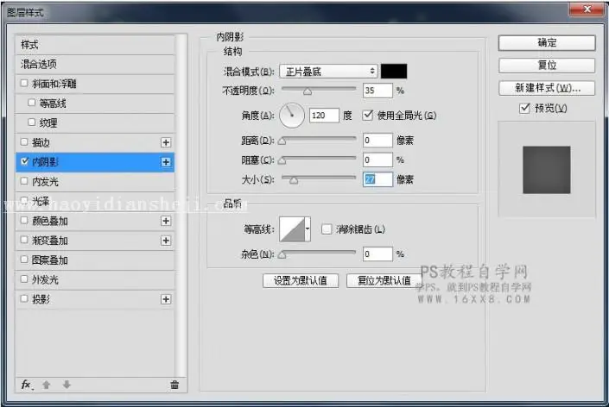Enable 外发光 checkbox
The image size is (609, 407).
24,279
